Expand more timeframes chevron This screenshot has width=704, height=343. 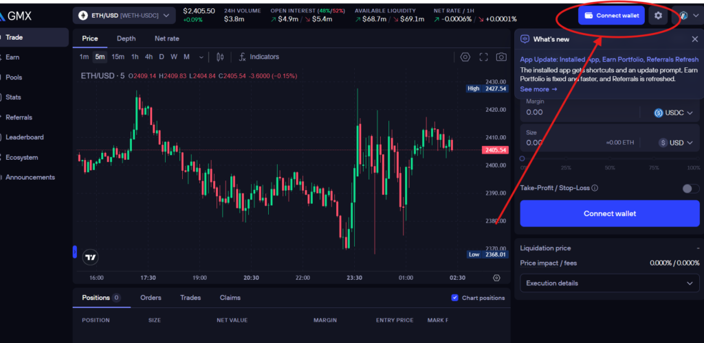point(201,58)
